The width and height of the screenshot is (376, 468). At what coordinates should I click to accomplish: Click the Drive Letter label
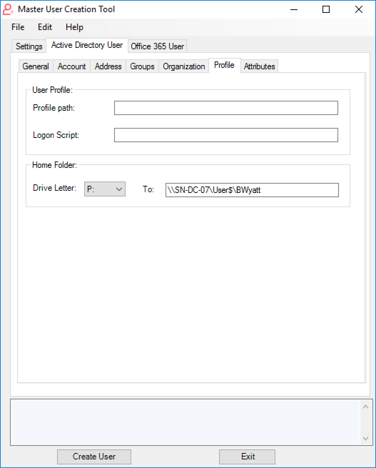55,188
